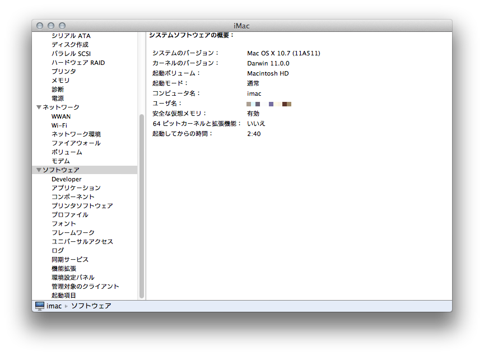484x356 pixels.
Task: Select フォント in sidebar
Action: coord(64,224)
